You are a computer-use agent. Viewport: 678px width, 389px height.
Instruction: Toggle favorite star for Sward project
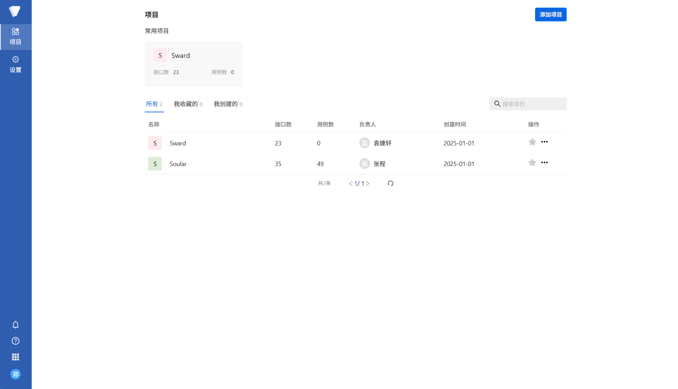tap(532, 142)
